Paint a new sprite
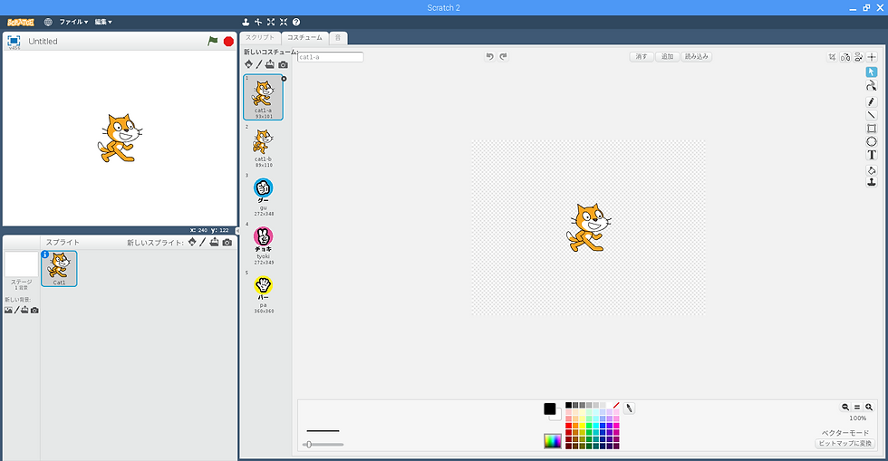Viewport: 888px width, 461px height. click(x=202, y=242)
